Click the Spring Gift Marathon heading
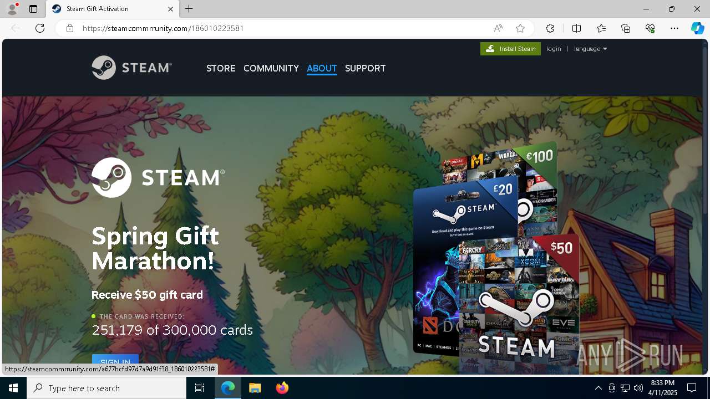This screenshot has height=399, width=710. click(x=155, y=248)
